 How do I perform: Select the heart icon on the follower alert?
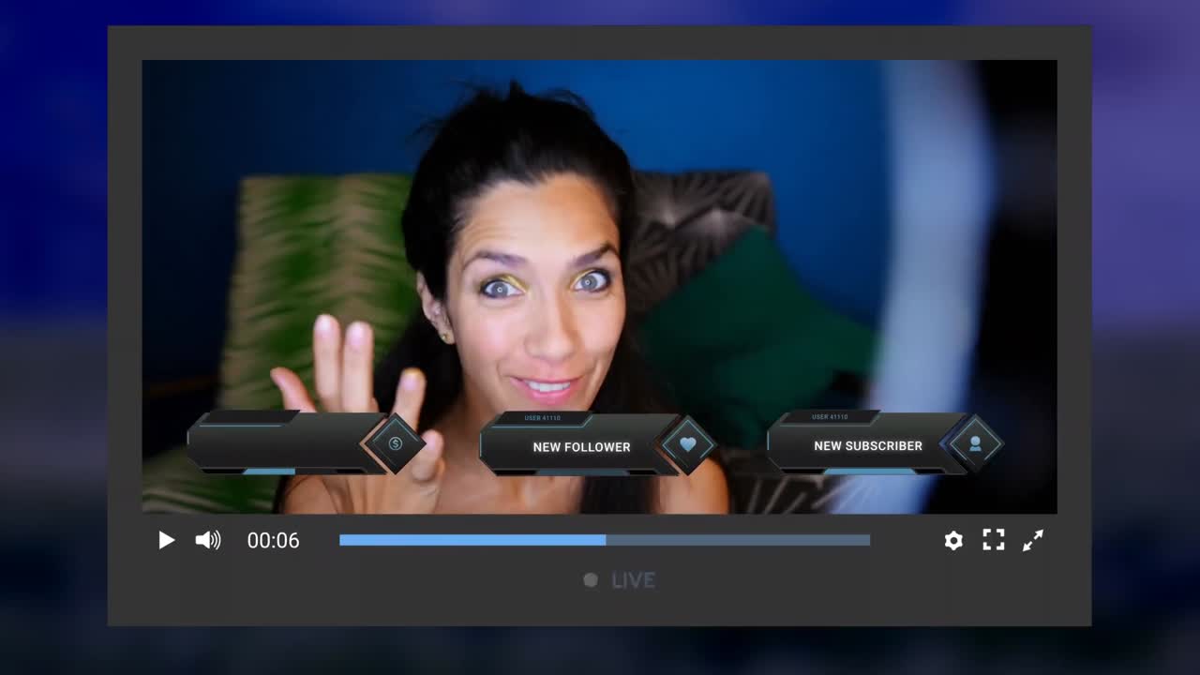tap(690, 443)
